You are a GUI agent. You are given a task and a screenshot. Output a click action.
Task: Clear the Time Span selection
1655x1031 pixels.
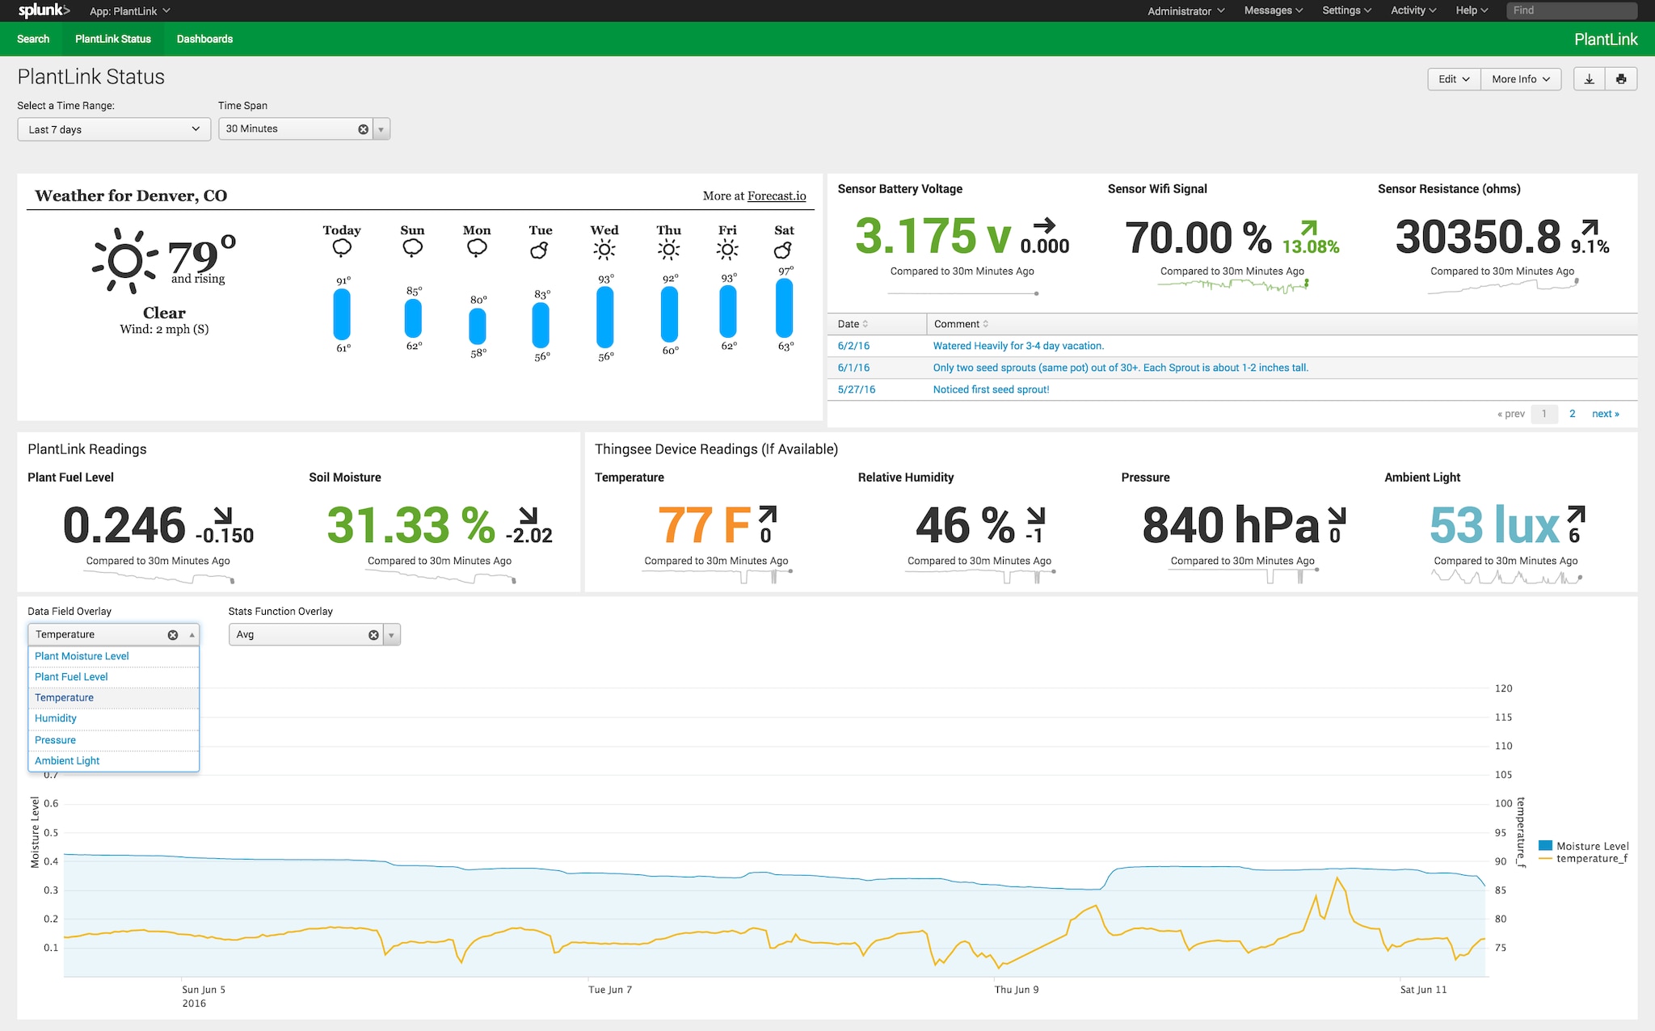click(363, 129)
